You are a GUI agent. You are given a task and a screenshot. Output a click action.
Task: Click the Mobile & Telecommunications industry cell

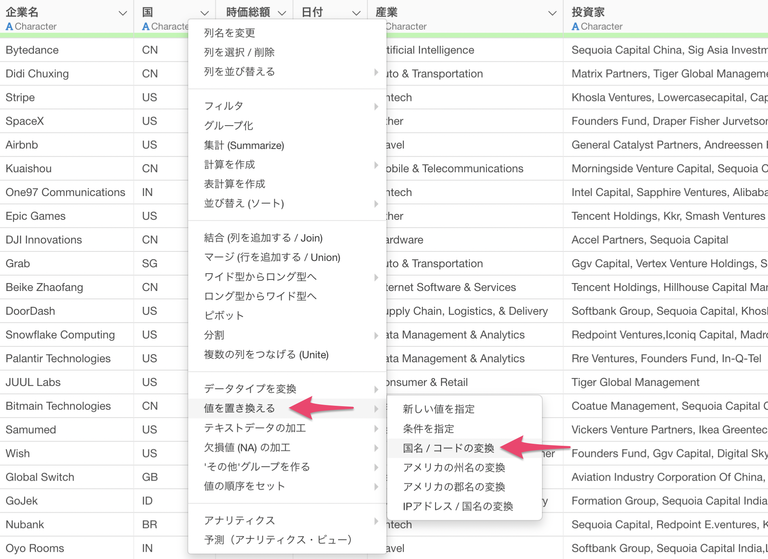click(475, 169)
